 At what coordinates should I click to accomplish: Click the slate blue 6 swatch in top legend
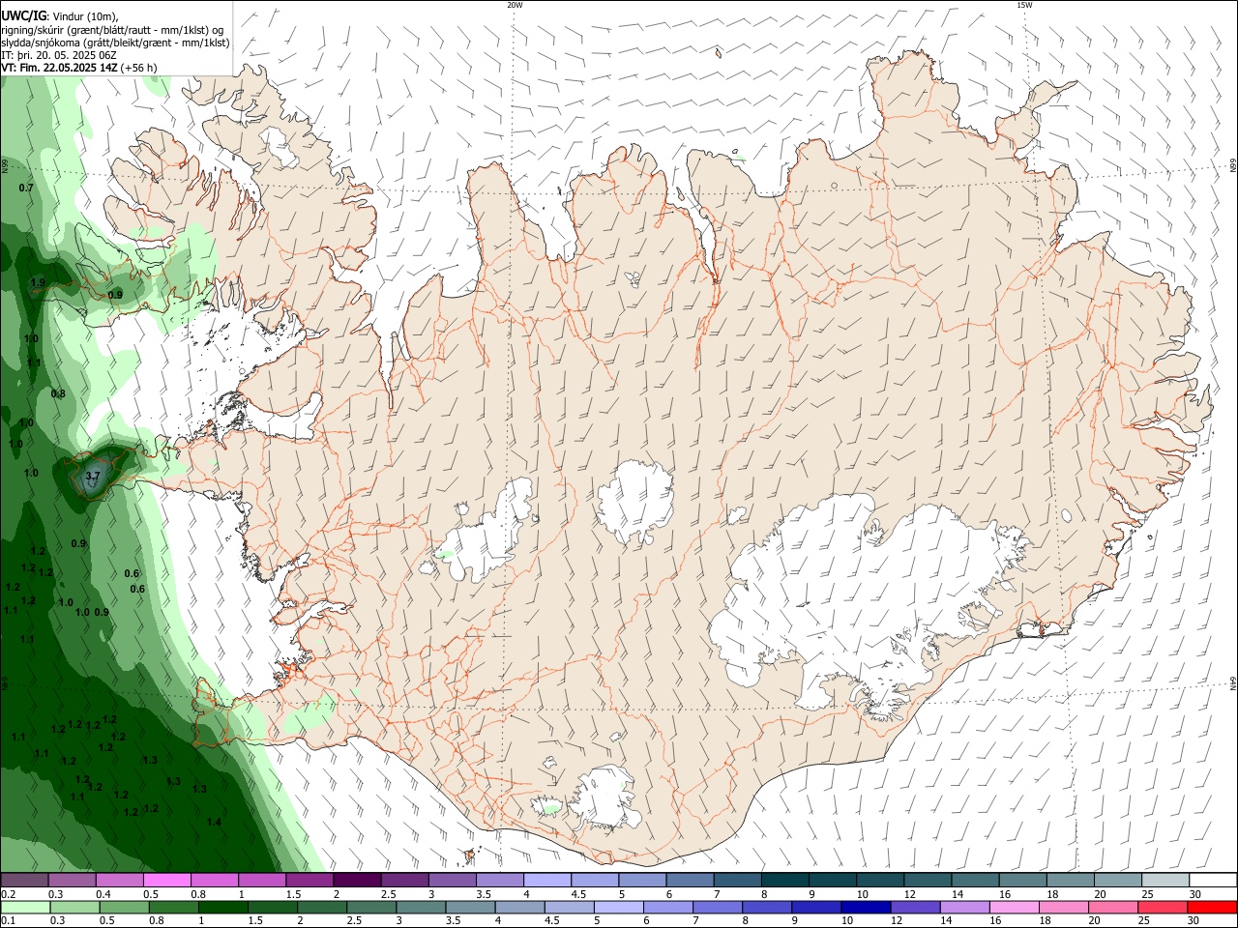[x=691, y=881]
